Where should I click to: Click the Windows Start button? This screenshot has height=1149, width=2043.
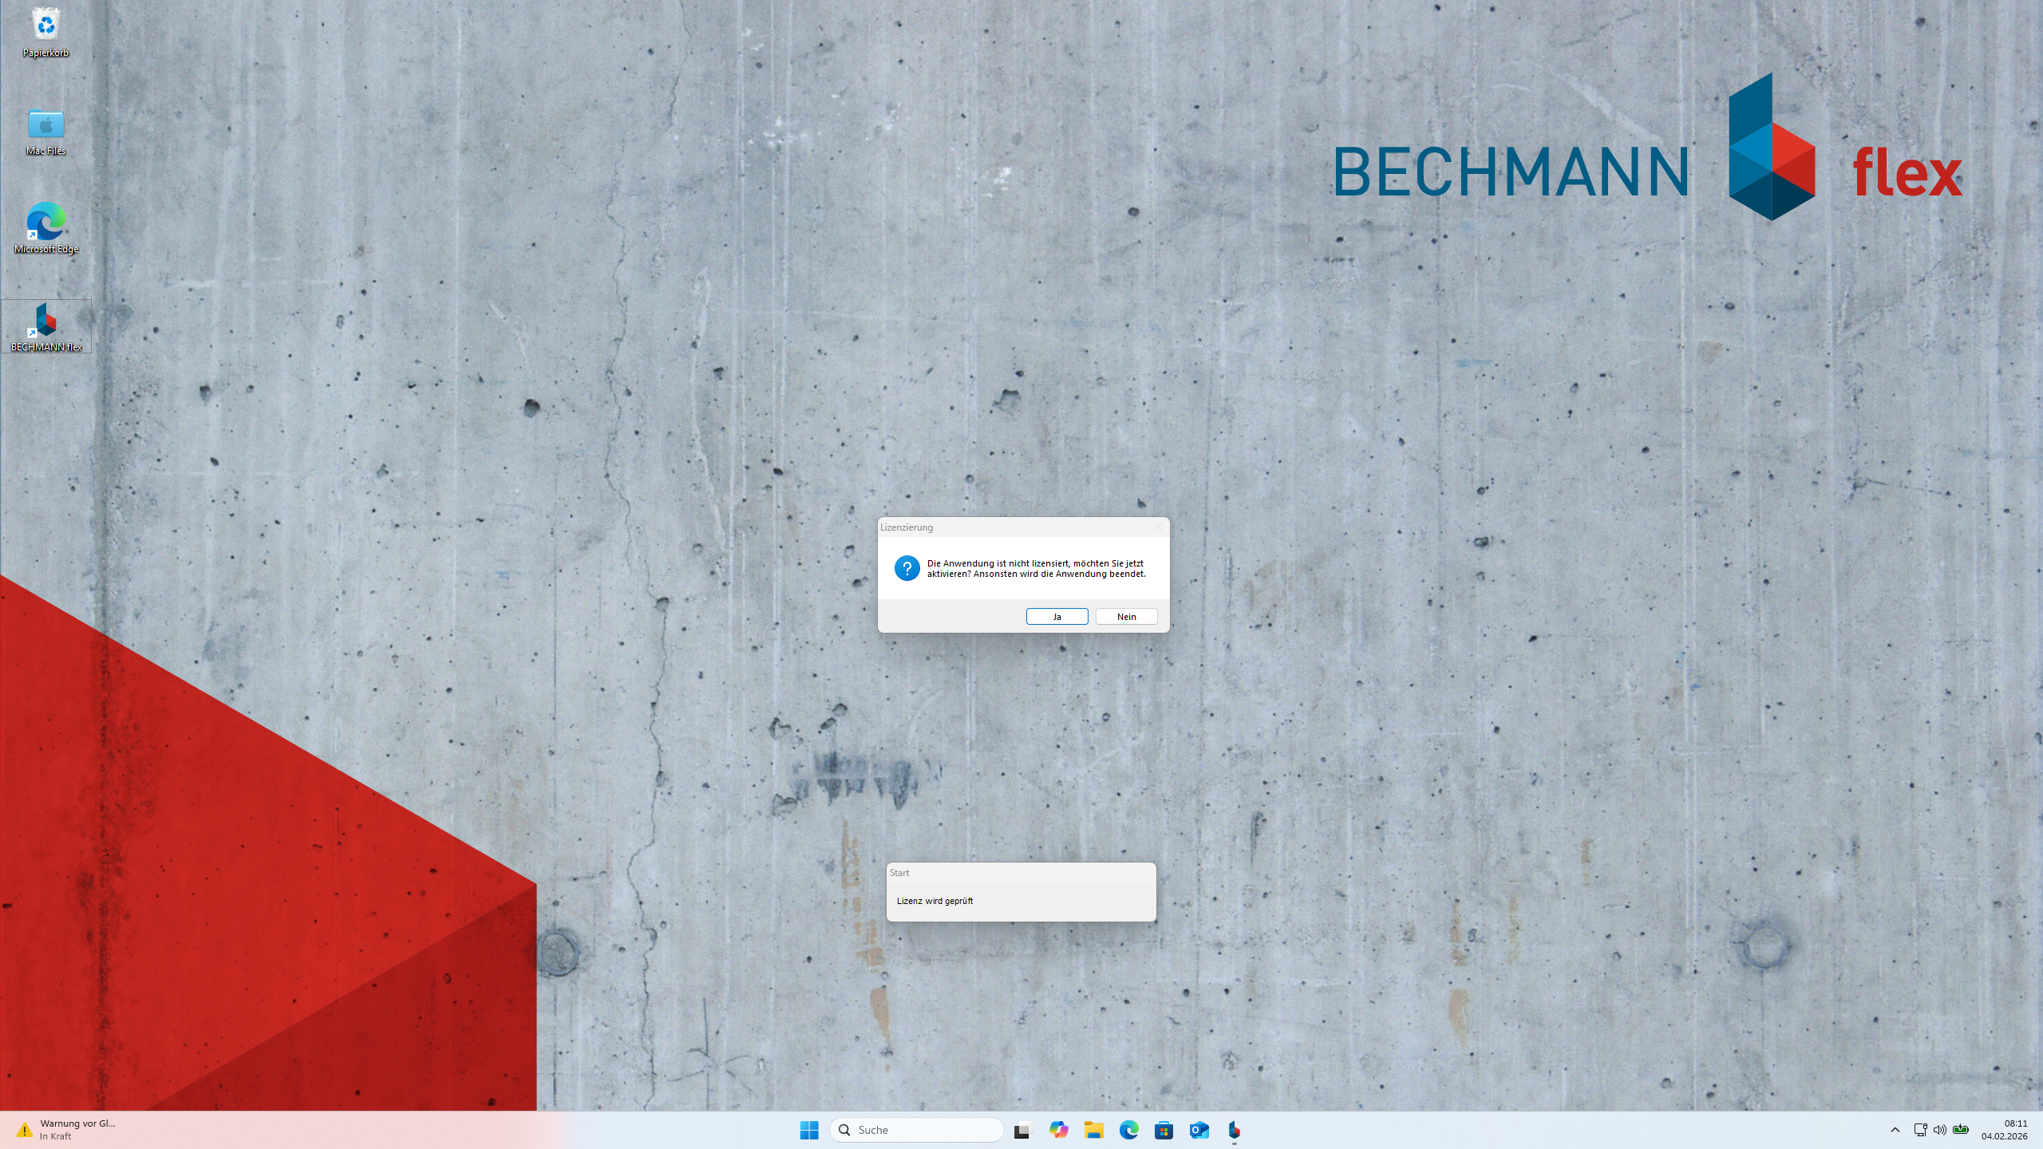(x=808, y=1130)
